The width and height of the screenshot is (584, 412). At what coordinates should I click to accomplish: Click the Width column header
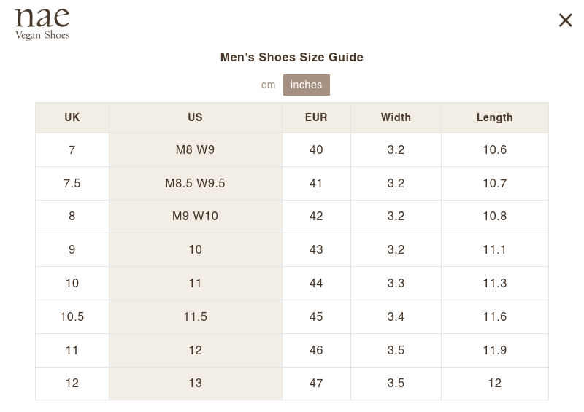click(x=396, y=117)
